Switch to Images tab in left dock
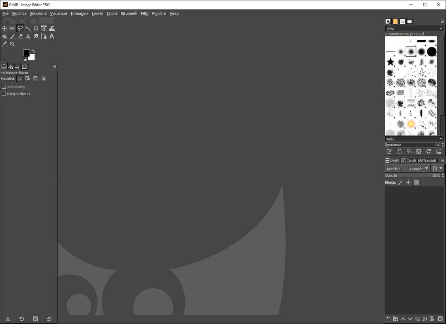Viewport: 446px width, 324px height. [x=24, y=66]
